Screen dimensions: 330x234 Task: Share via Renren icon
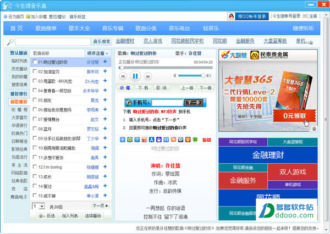pos(152,140)
